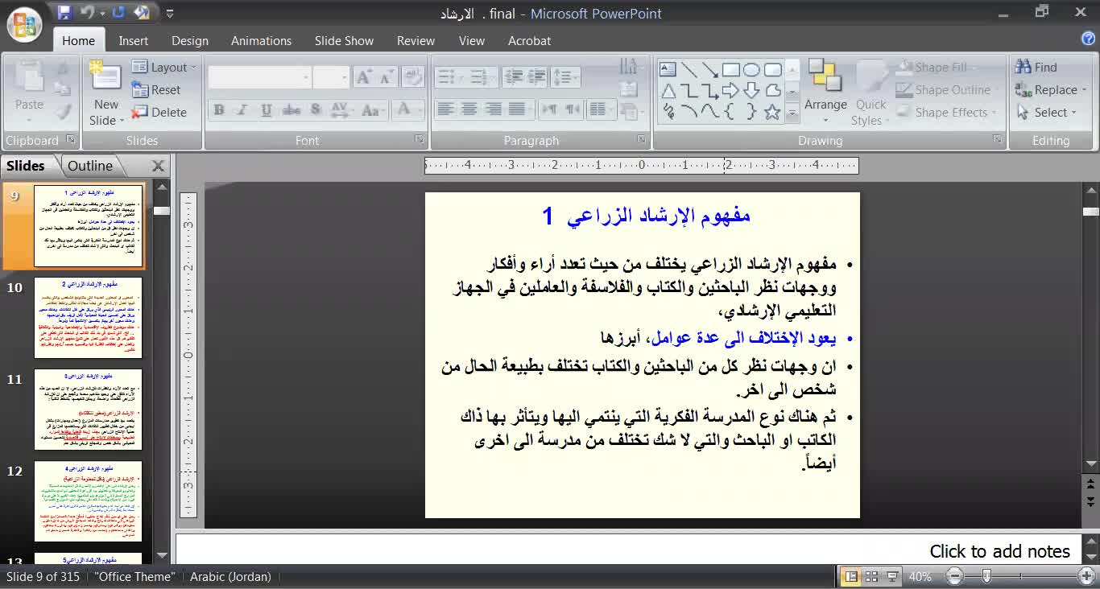Click the zoom slider handle

pos(986,576)
